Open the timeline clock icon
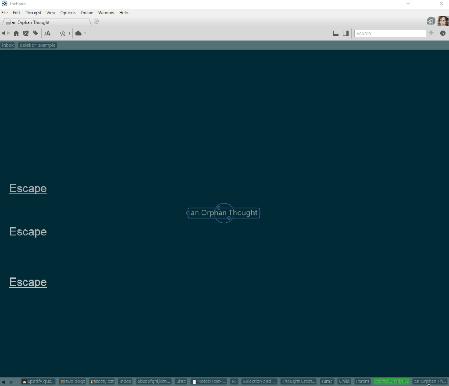Screen dimensions: 449x386 point(443,33)
